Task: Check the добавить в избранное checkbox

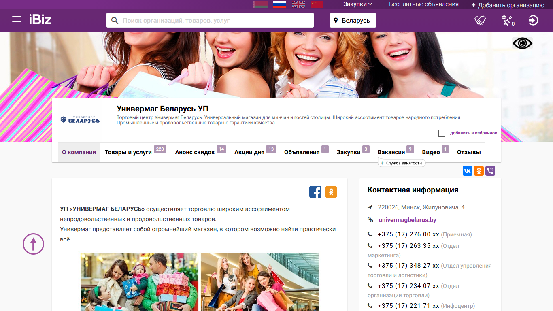Action: pyautogui.click(x=442, y=133)
